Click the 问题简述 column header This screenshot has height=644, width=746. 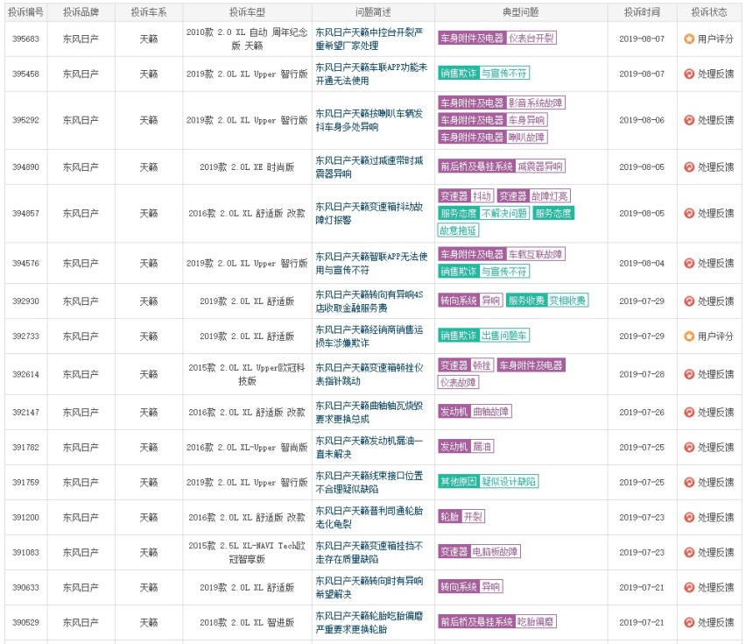tap(373, 12)
